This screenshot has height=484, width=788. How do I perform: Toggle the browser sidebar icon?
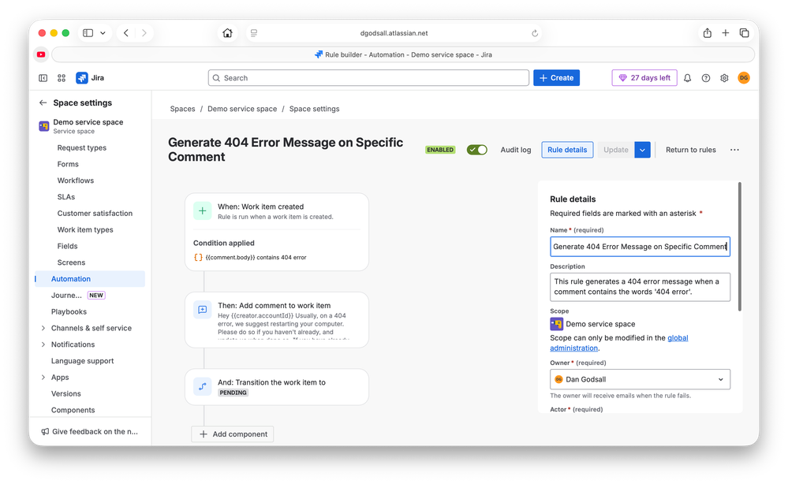pyautogui.click(x=88, y=33)
